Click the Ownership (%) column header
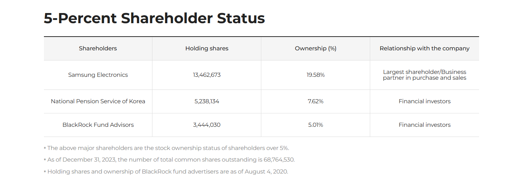Viewport: 523px width, 192px height. [x=315, y=49]
